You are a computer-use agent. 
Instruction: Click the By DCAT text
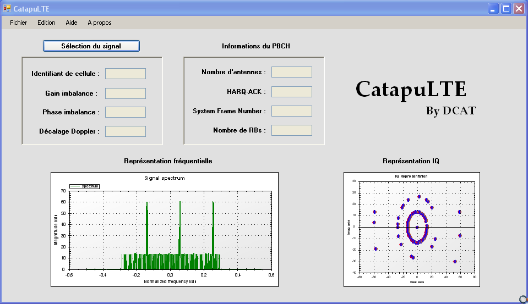pyautogui.click(x=451, y=110)
